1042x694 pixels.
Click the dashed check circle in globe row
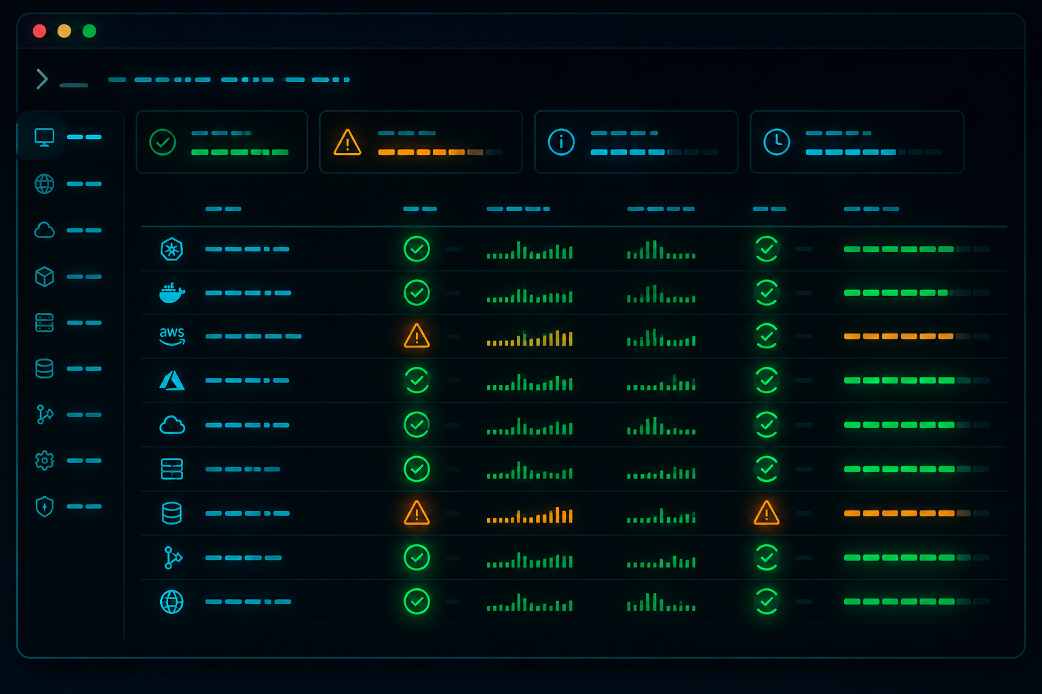(767, 602)
